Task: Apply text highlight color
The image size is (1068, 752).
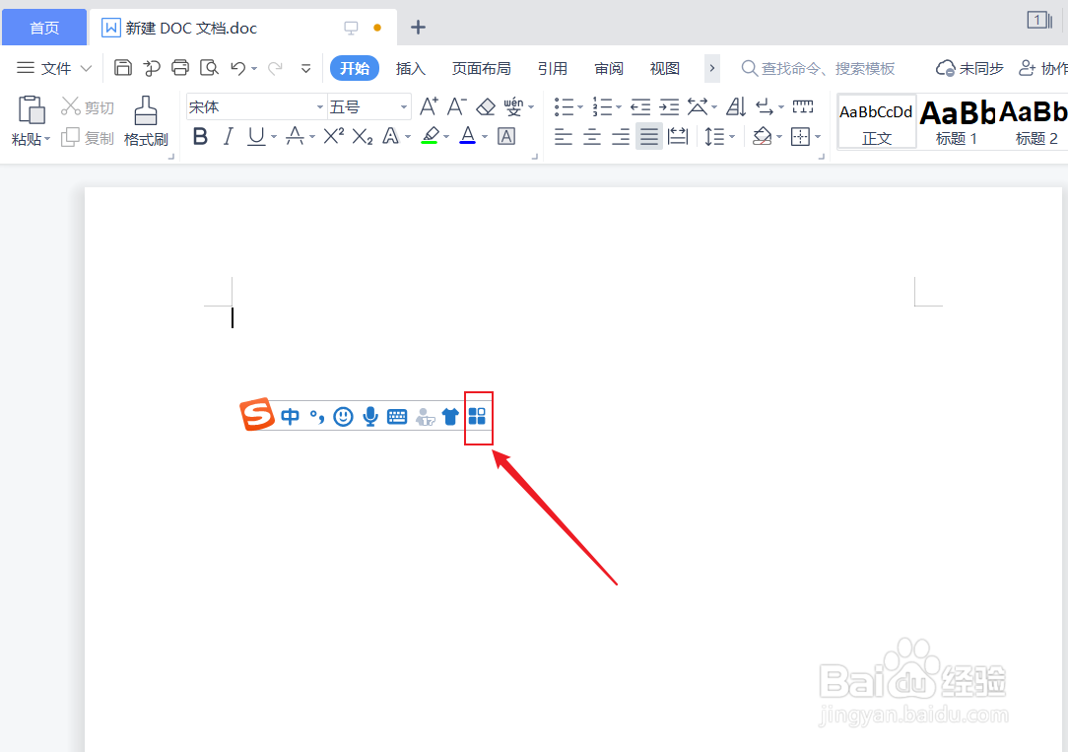Action: (430, 136)
